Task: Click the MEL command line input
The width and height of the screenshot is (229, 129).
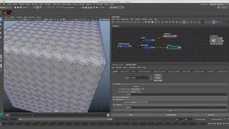Action: tap(21, 115)
